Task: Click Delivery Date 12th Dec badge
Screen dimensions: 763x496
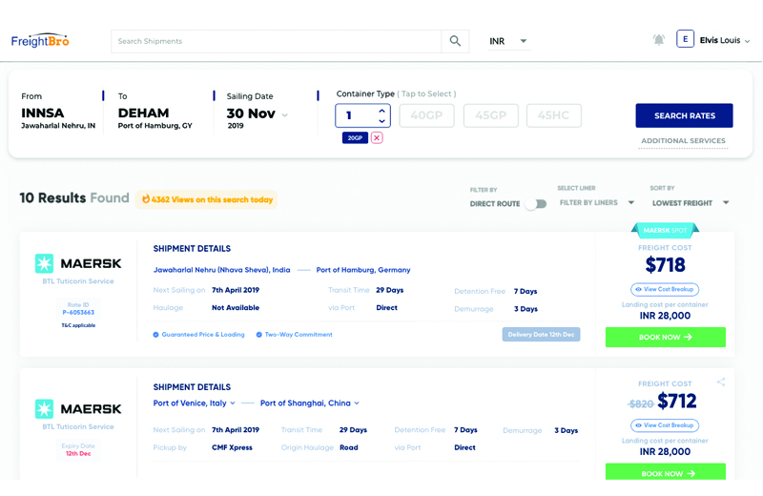Action: [x=541, y=335]
